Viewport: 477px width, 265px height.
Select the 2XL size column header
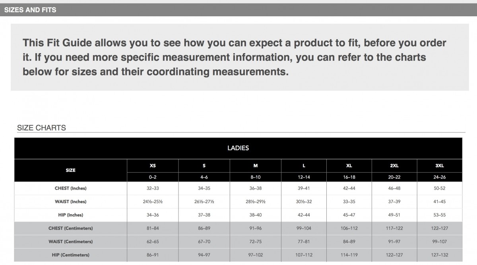point(394,166)
